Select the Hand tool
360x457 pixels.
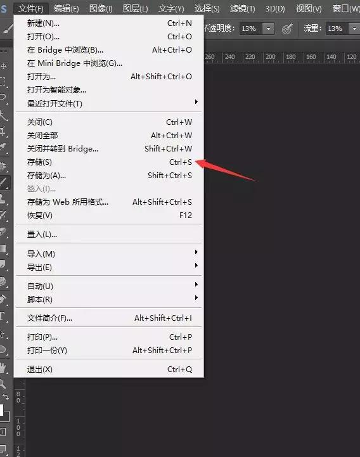(4, 368)
